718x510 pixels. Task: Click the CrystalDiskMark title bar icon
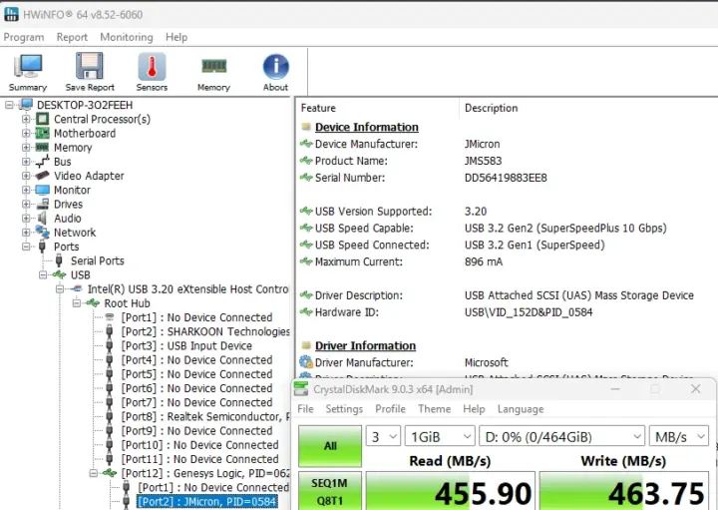tap(301, 389)
